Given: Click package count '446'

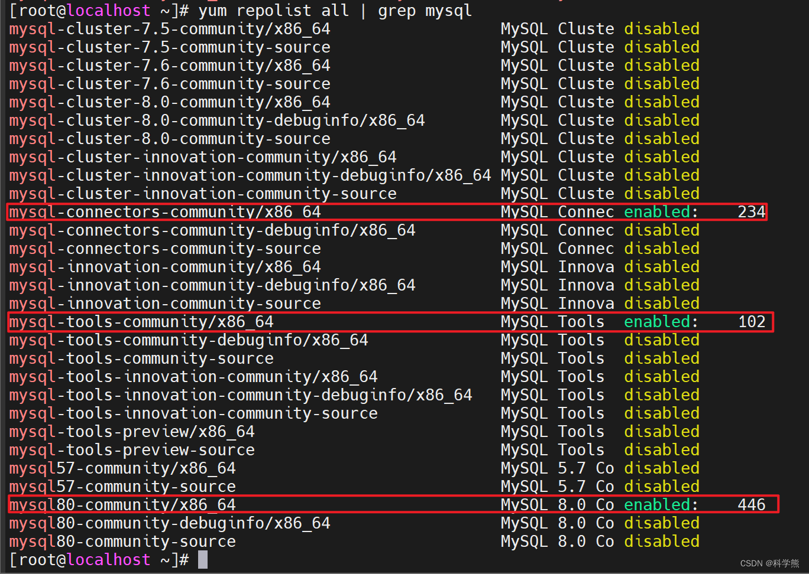Looking at the screenshot, I should (752, 505).
